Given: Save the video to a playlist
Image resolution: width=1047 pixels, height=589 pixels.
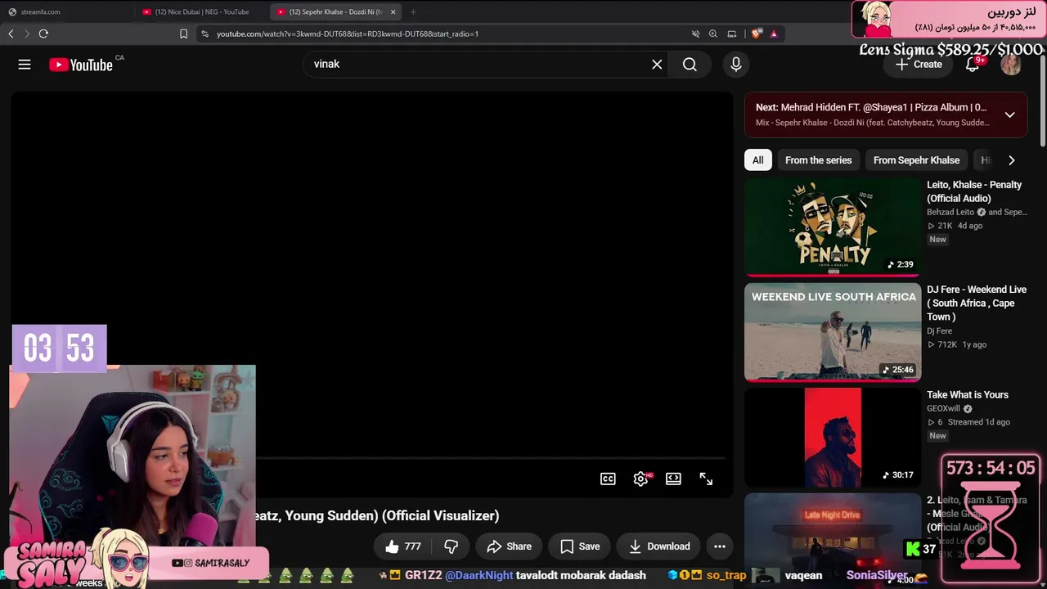Looking at the screenshot, I should tap(580, 546).
